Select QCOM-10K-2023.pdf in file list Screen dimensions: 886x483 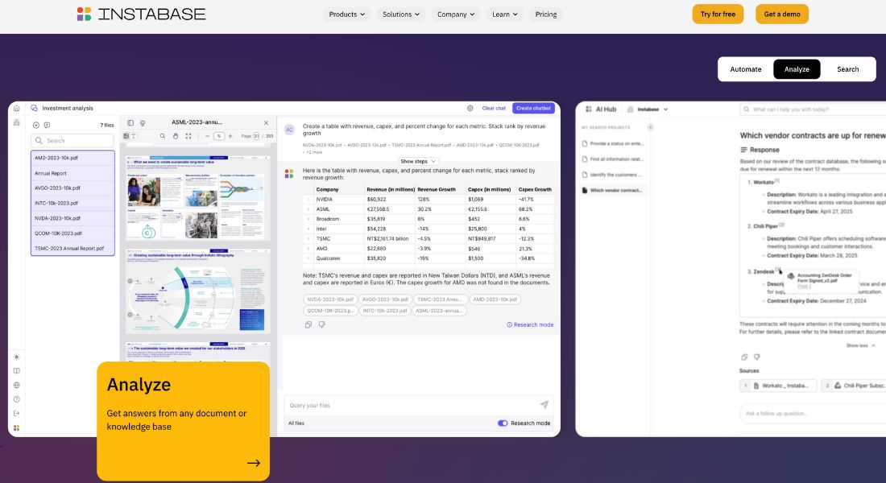click(x=72, y=233)
